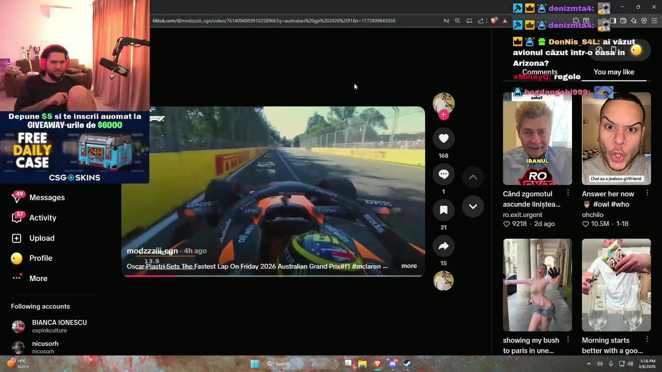Open Profile in TikTok sidebar
The width and height of the screenshot is (662, 372).
coord(41,258)
